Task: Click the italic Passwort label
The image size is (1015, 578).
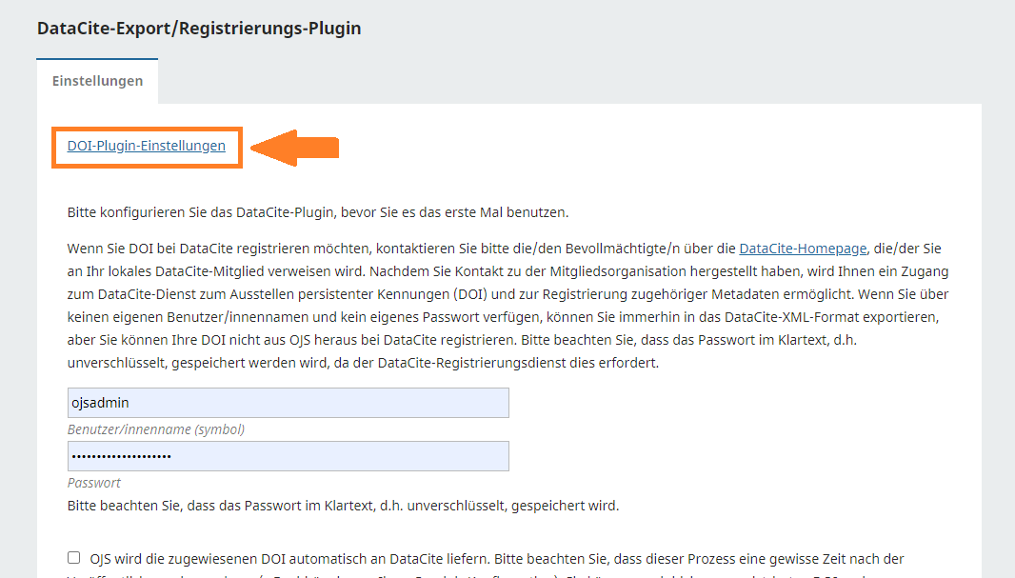Action: click(x=93, y=483)
